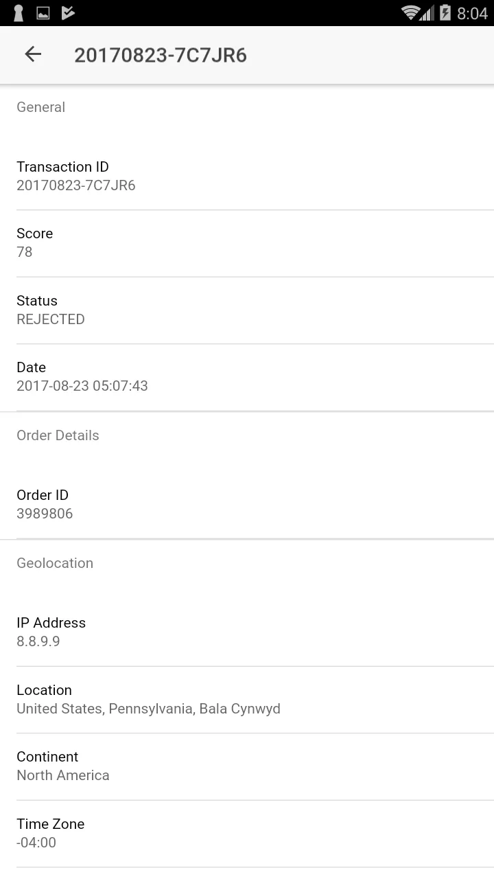
Task: Select the title 20170823-7C7JR6 in header
Action: (x=161, y=55)
